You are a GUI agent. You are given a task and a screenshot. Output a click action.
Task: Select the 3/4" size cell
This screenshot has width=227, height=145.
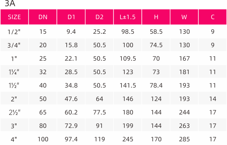(x=14, y=45)
